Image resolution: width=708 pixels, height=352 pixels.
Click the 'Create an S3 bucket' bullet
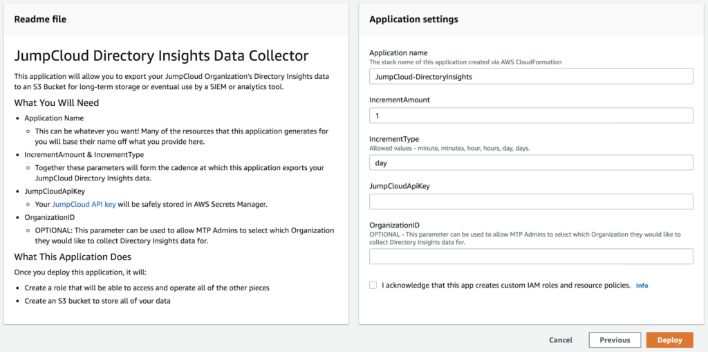[97, 300]
